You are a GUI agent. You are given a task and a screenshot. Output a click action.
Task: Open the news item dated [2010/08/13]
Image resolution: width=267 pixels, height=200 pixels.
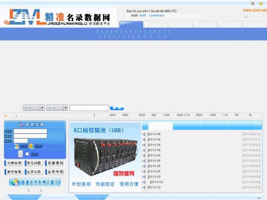(201, 134)
